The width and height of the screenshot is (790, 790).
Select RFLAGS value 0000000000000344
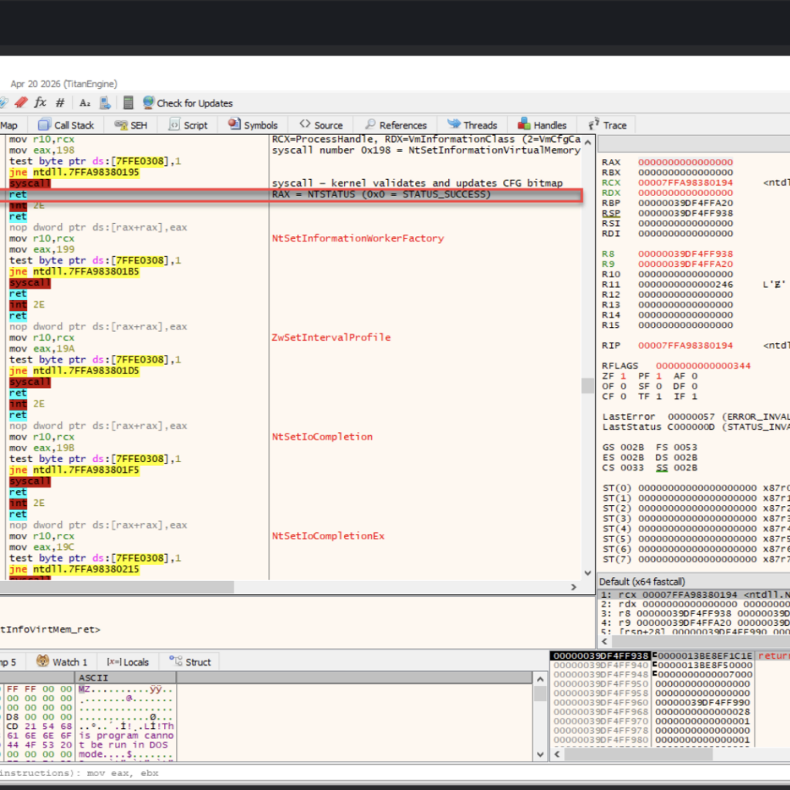tap(703, 366)
